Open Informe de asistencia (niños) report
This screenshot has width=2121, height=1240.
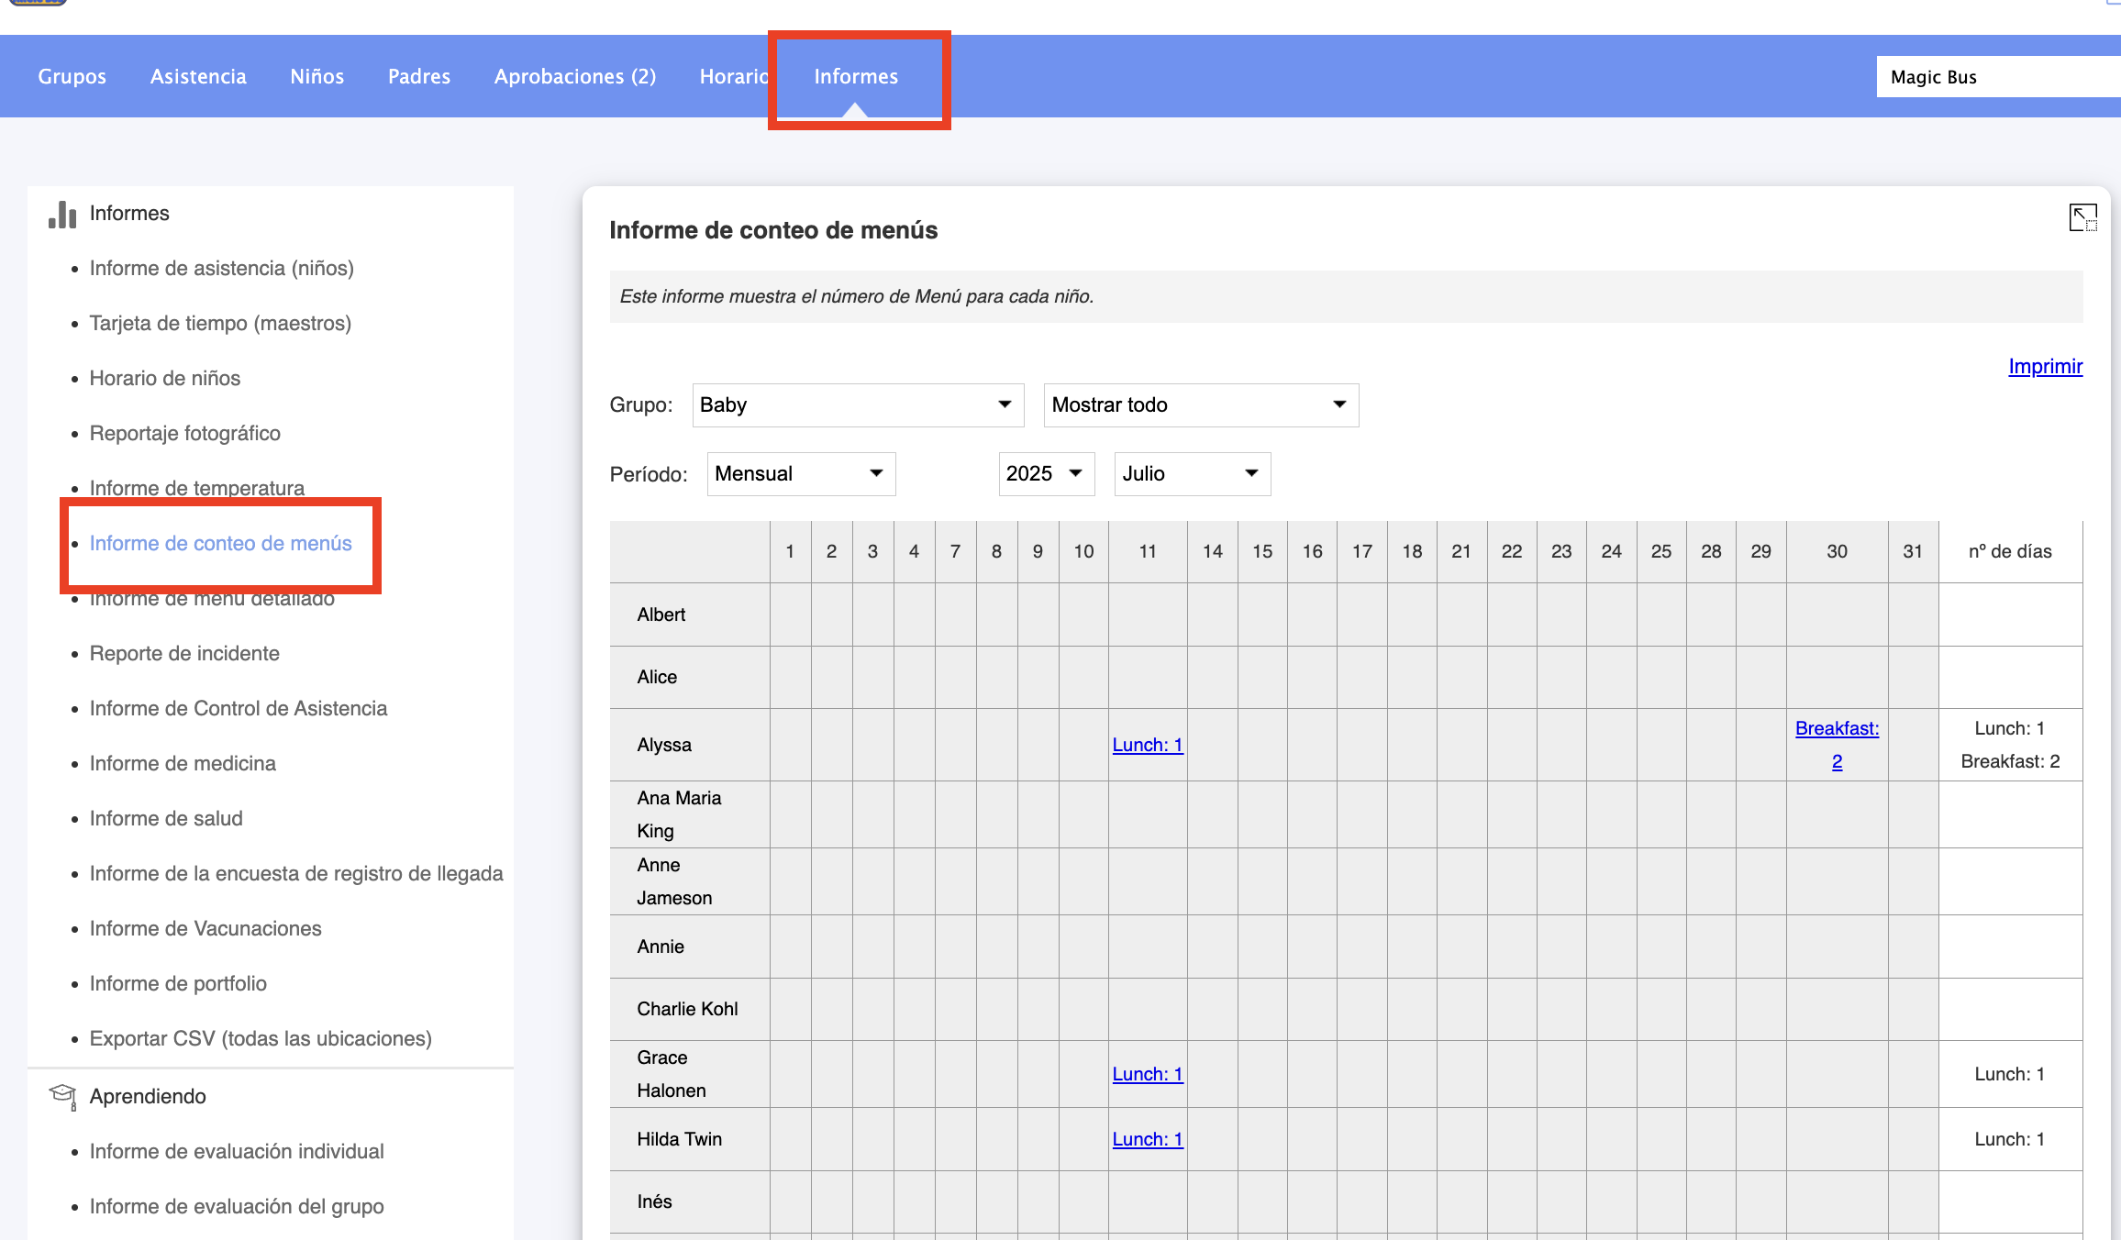click(x=221, y=268)
